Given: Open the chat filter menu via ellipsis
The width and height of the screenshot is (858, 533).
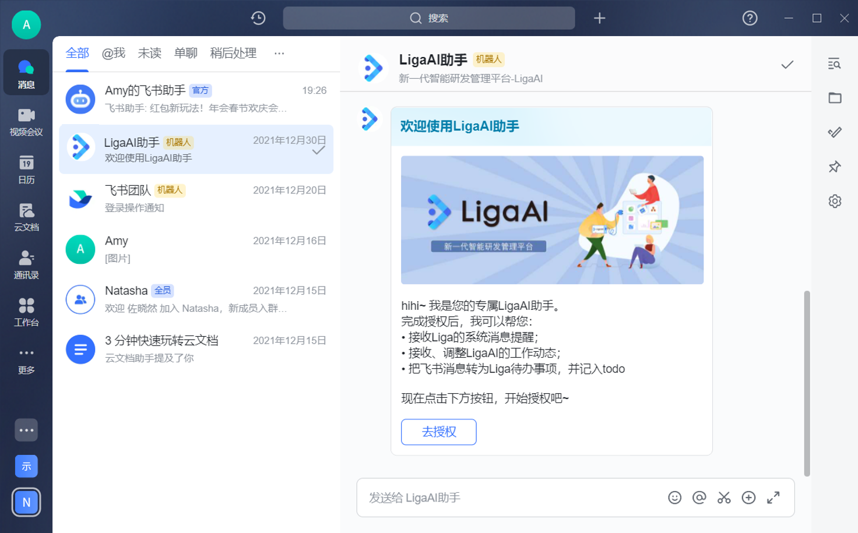Looking at the screenshot, I should (x=279, y=53).
